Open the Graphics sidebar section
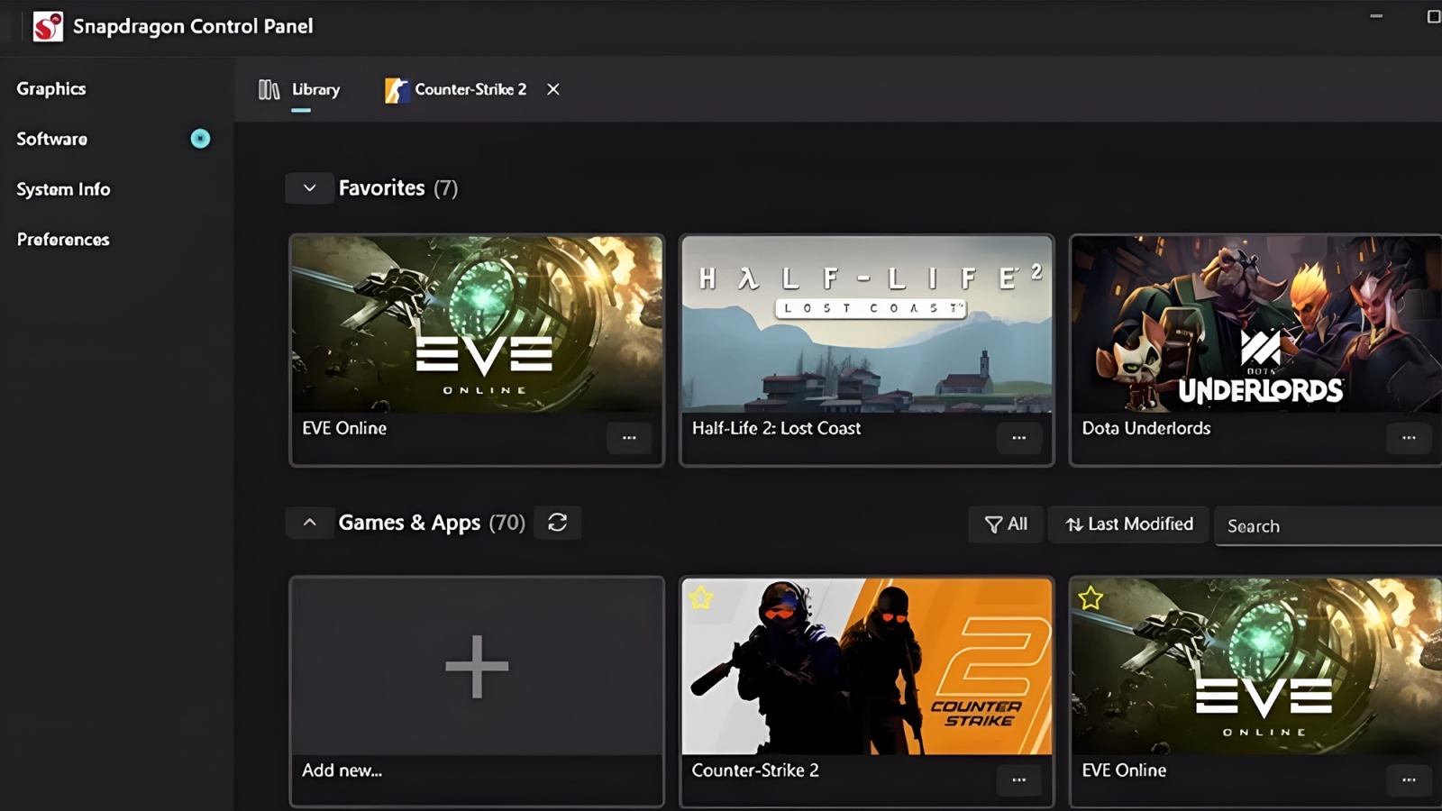This screenshot has height=811, width=1442. click(x=51, y=88)
